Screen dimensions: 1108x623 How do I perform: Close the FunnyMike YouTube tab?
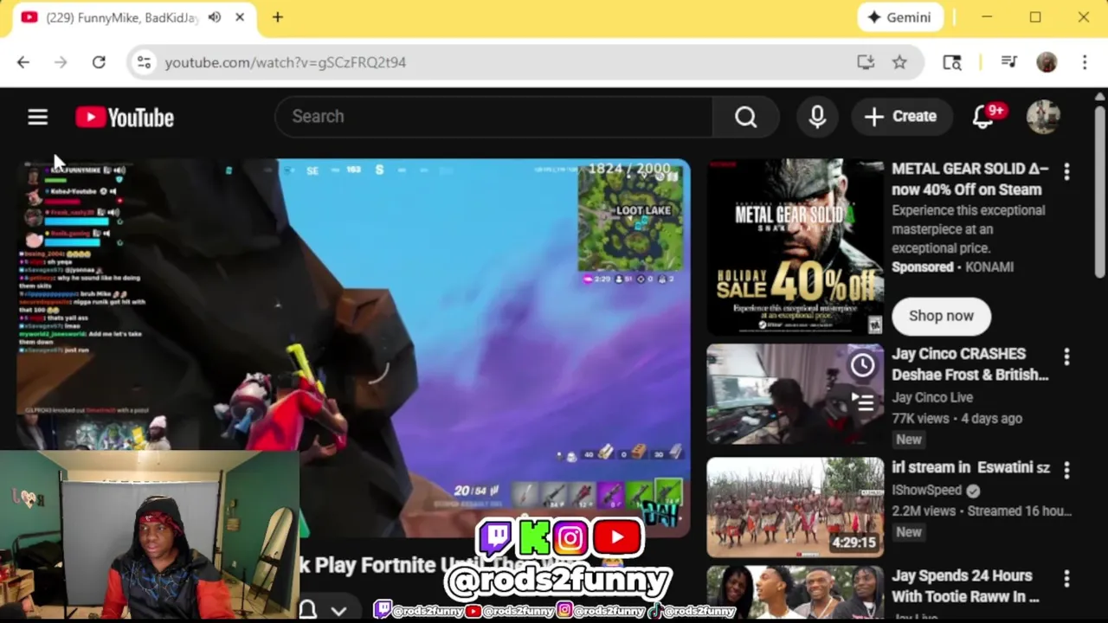click(240, 17)
